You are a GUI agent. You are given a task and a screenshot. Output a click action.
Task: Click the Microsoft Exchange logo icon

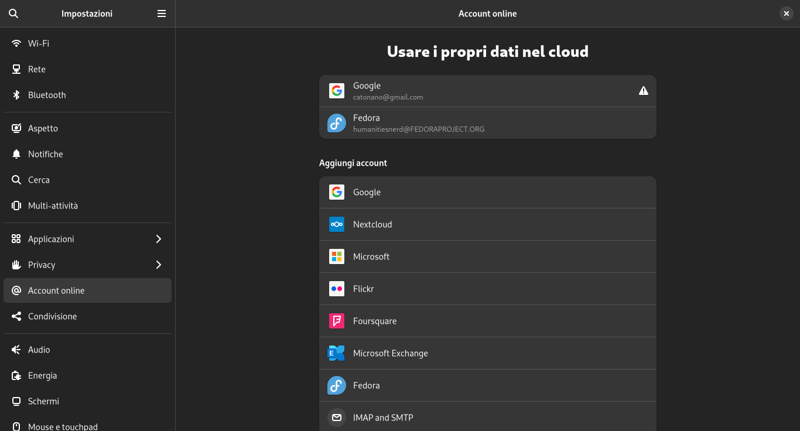(336, 353)
